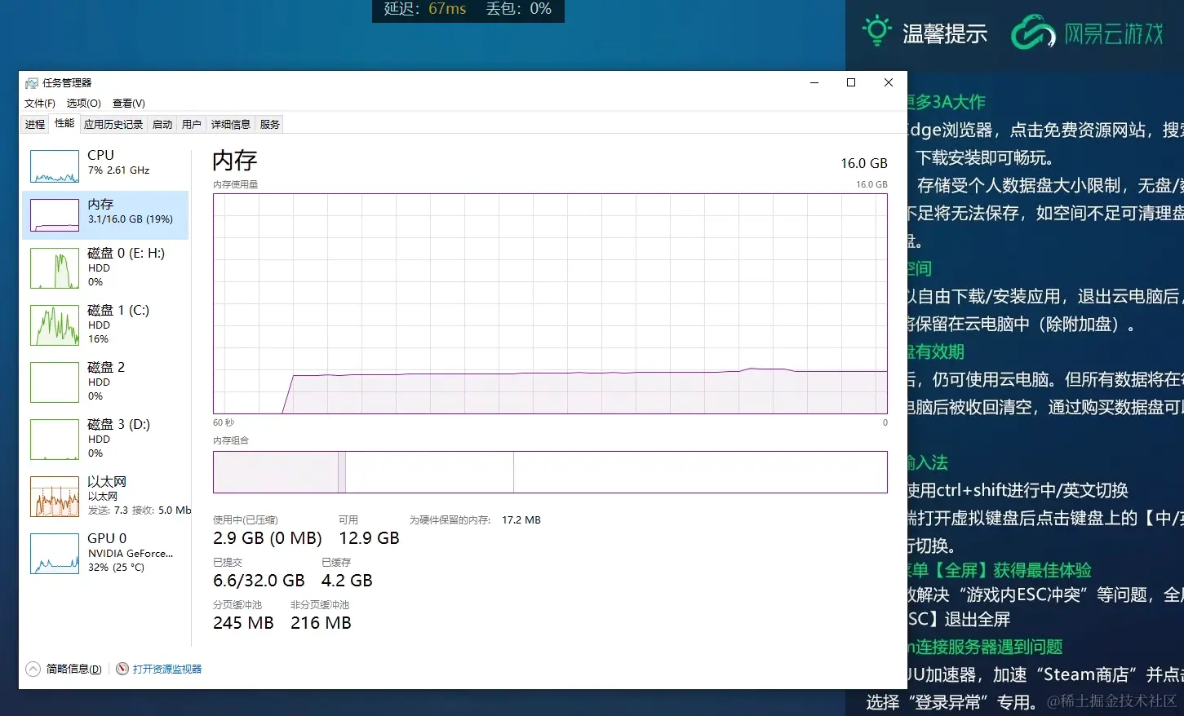Click the 245 MB paged pool value
Viewport: 1184px width, 716px height.
(x=243, y=623)
